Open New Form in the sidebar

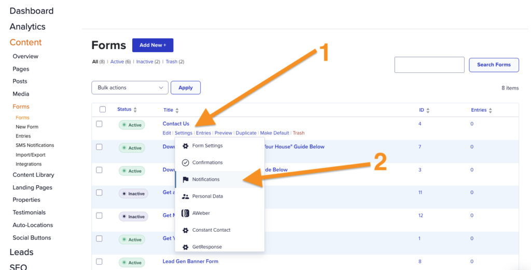[x=27, y=127]
